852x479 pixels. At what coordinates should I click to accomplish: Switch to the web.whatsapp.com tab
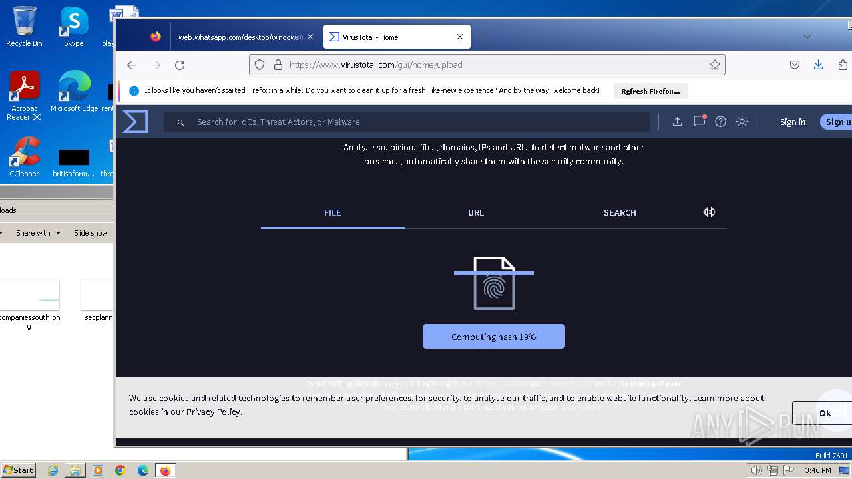[241, 37]
